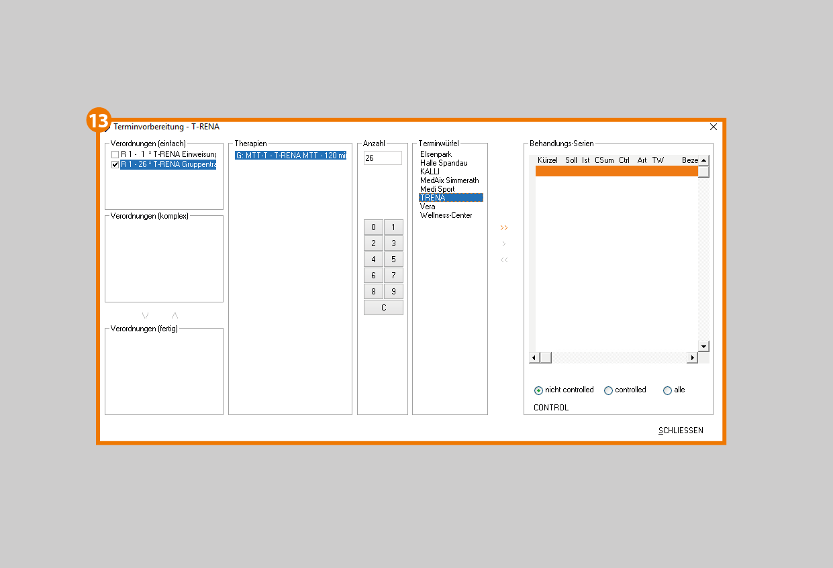Select the 'alle' radio button

pyautogui.click(x=667, y=390)
